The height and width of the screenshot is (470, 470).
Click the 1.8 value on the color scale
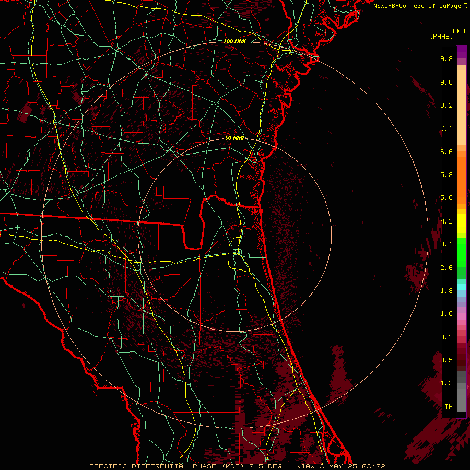[446, 291]
